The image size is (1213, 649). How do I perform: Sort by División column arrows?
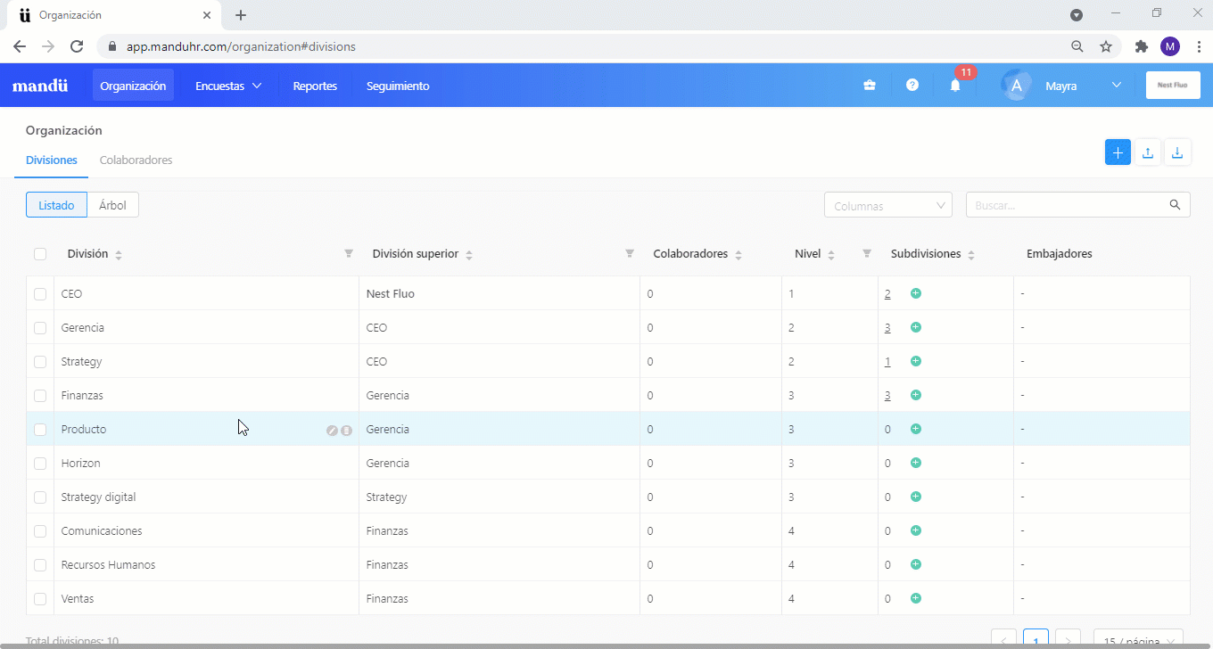tap(119, 255)
